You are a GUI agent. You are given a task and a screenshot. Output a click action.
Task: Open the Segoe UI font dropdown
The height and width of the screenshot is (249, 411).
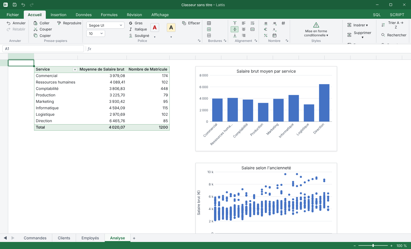click(x=105, y=25)
